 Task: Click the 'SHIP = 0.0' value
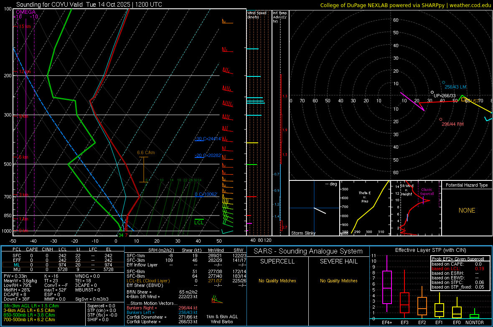pyautogui.click(x=98, y=319)
